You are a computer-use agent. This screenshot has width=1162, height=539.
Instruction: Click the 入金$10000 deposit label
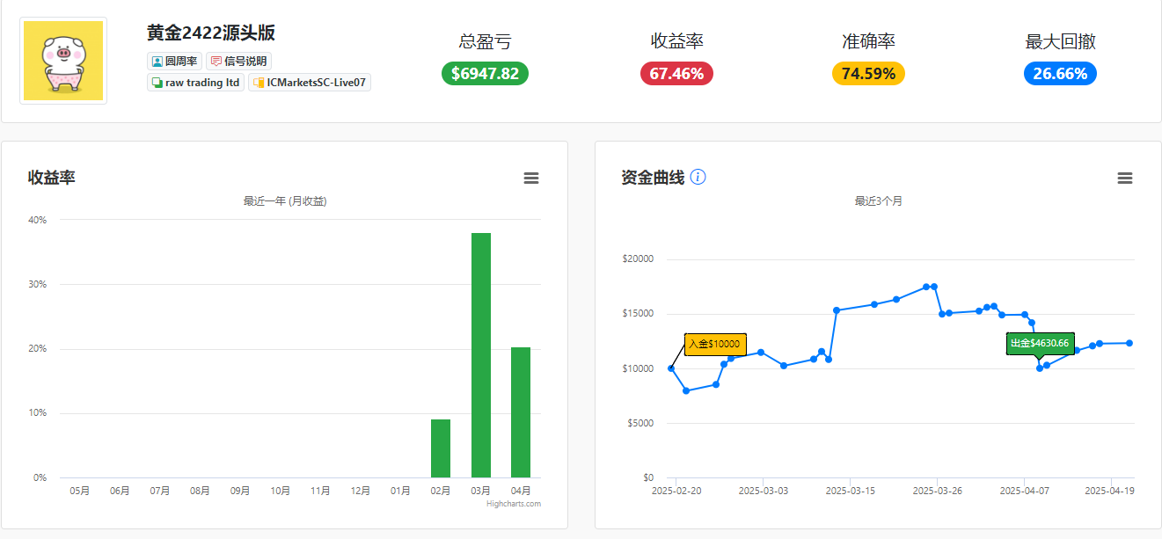(x=715, y=345)
